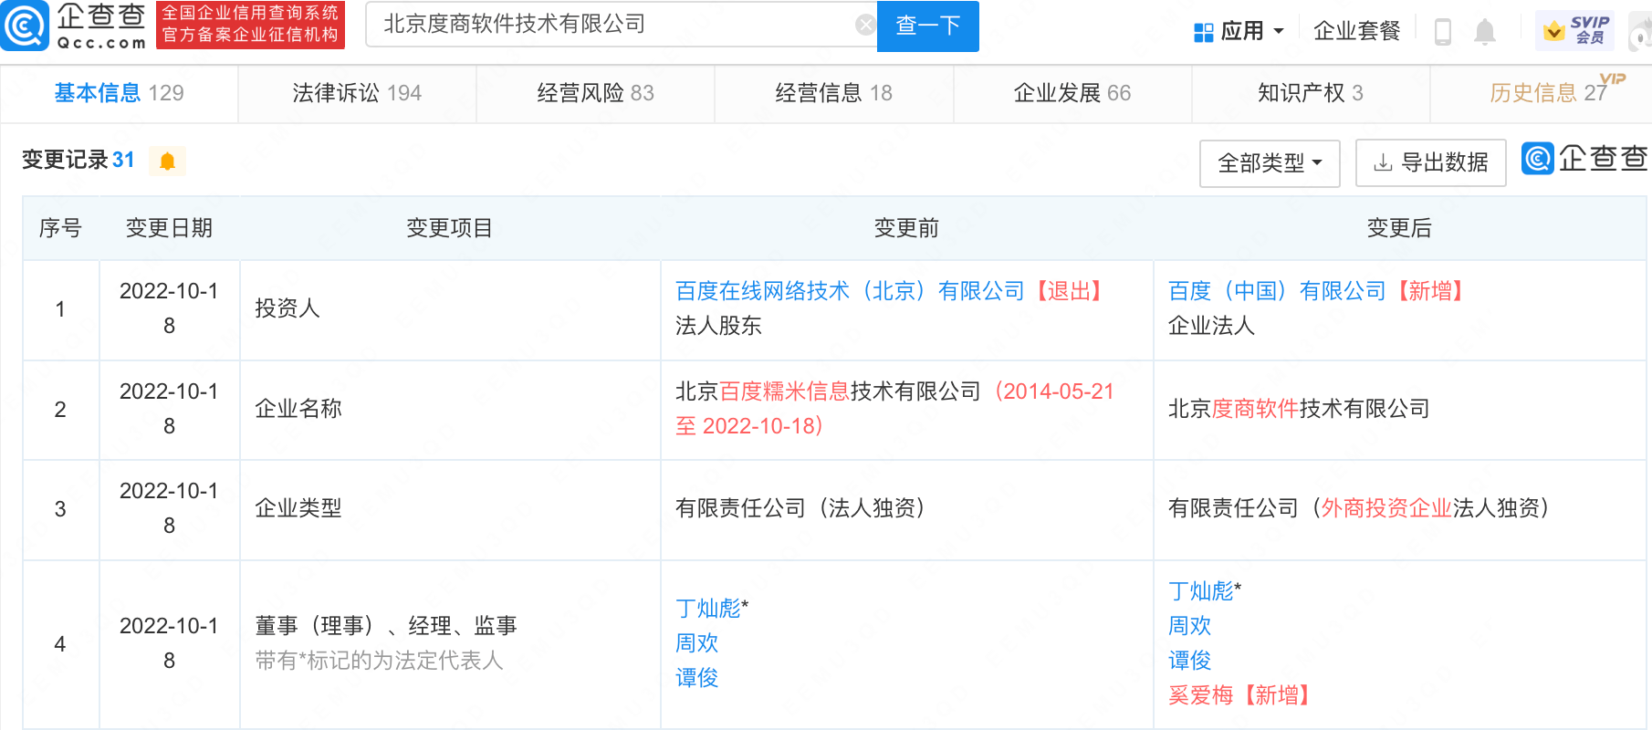Switch to 法律诉讼 194 tab
1652x730 pixels.
click(x=357, y=93)
